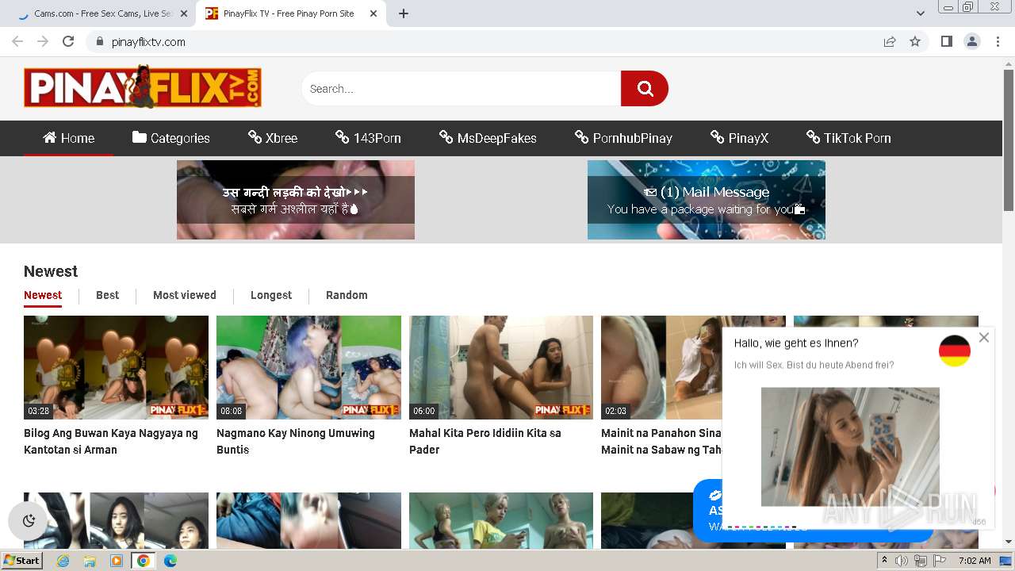Submit search with the red magnifier button

(x=645, y=89)
